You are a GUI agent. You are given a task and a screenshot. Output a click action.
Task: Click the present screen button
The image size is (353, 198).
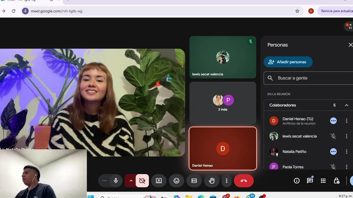point(159,181)
